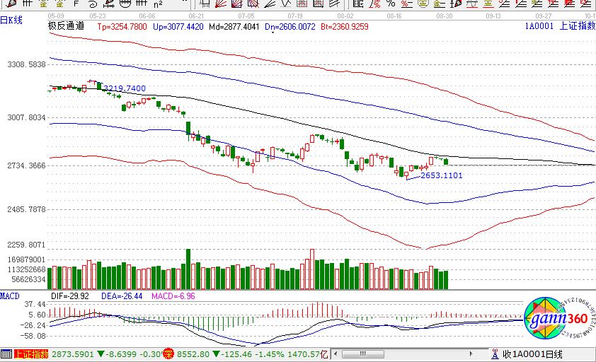Click the hourglass icon in status bar
Viewport: 596px width, 362px height.
[x=493, y=354]
